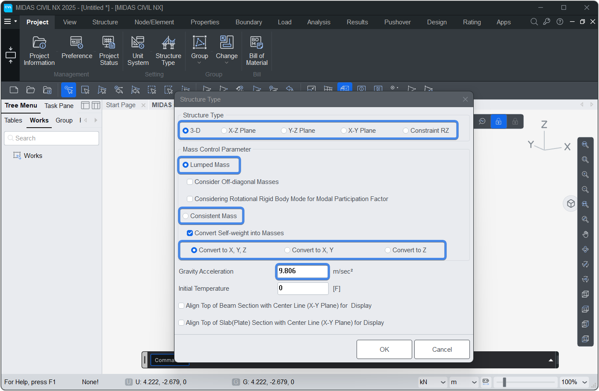Viewport: 599px width, 391px height.
Task: Expand the Change ribbon dropdown
Action: [227, 63]
